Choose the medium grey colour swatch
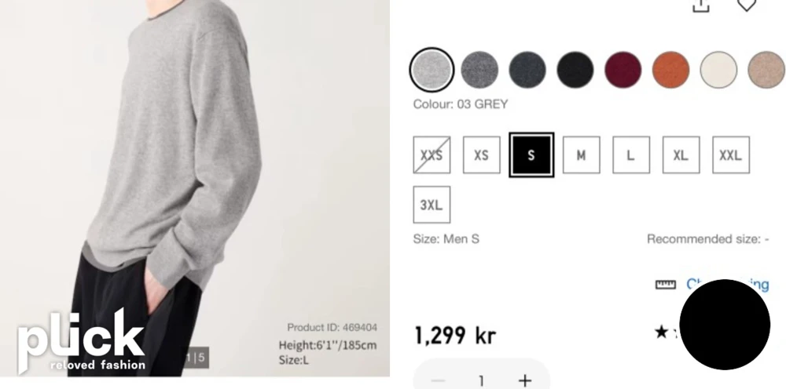The image size is (786, 389). 479,70
